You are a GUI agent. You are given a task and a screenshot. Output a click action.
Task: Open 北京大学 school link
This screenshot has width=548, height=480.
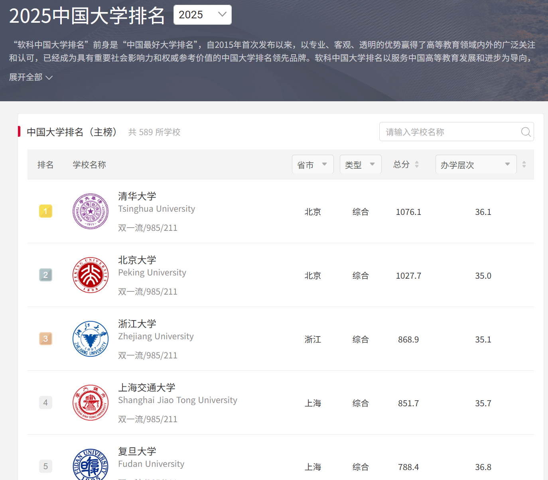pos(137,260)
